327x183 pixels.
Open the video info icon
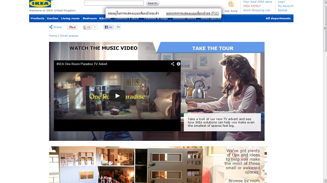click(178, 64)
